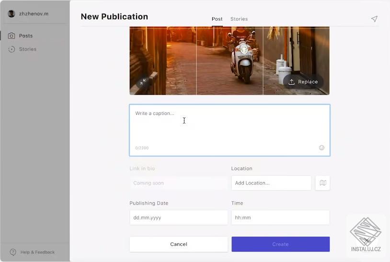Screen dimensions: 390x262
Task: Click the zhzhenov.m profile avatar
Action: pyautogui.click(x=11, y=14)
